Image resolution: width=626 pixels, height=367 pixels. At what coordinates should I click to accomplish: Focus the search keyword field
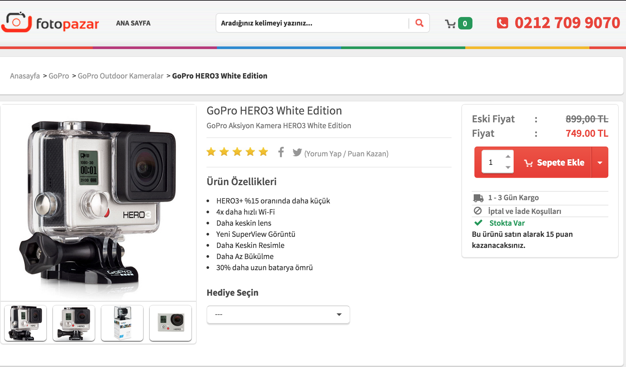[312, 23]
